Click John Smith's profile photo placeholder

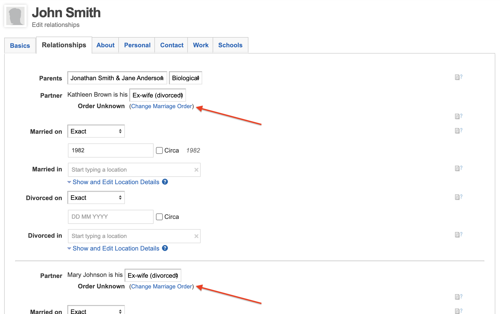15,16
